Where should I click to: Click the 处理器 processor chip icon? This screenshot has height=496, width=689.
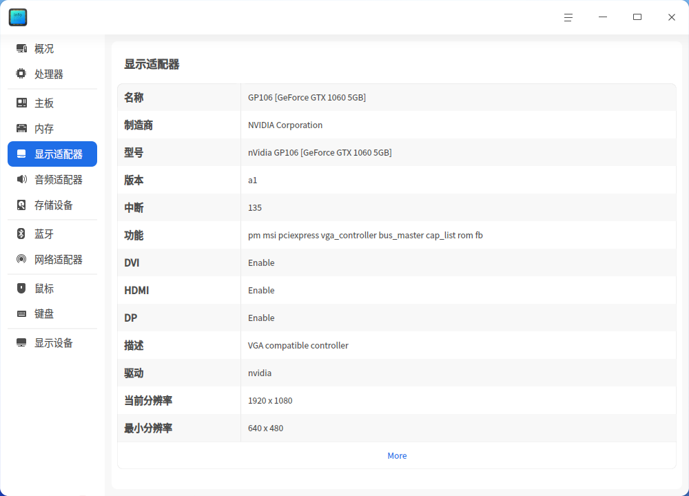tap(21, 74)
